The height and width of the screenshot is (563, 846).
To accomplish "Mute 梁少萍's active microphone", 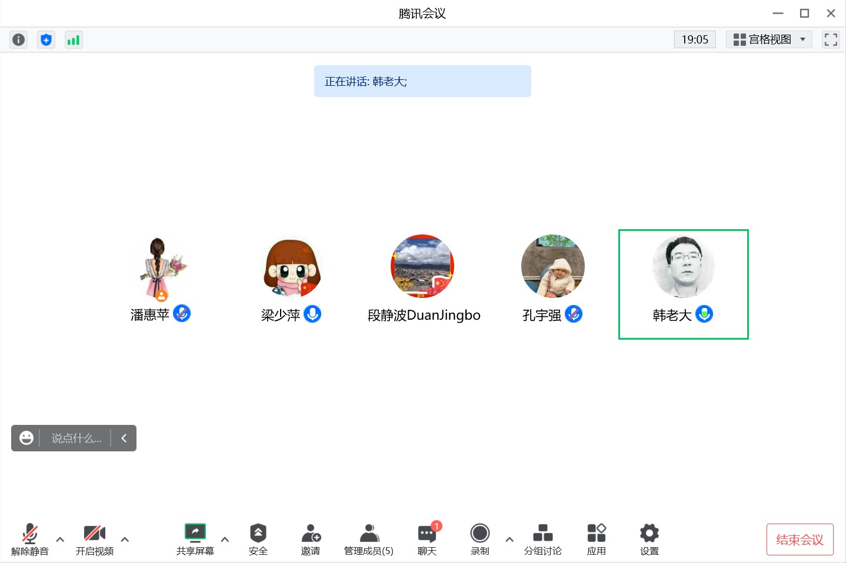I will (x=312, y=314).
